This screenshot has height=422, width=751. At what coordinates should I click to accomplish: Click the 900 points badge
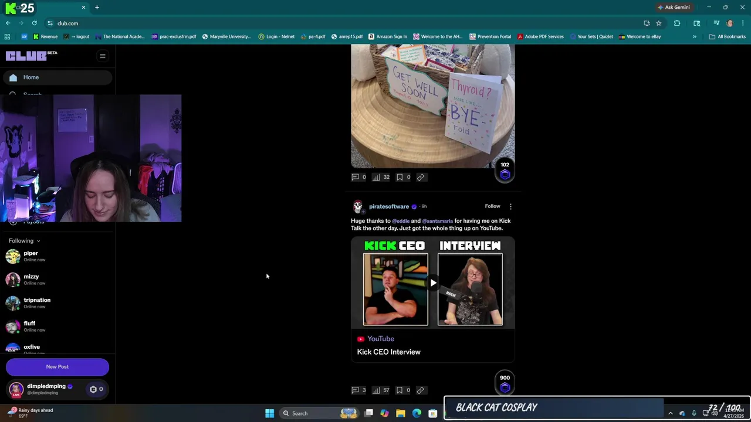[x=505, y=383]
